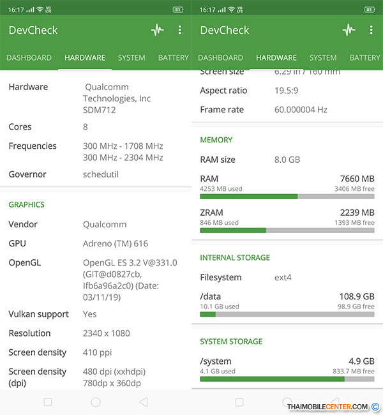Switch to SYSTEM tab in left screen
383x415 pixels.
pyautogui.click(x=131, y=57)
